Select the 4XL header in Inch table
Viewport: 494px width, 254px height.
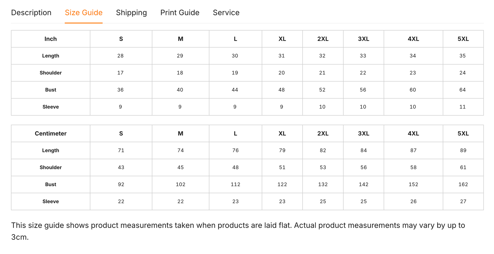(x=413, y=39)
